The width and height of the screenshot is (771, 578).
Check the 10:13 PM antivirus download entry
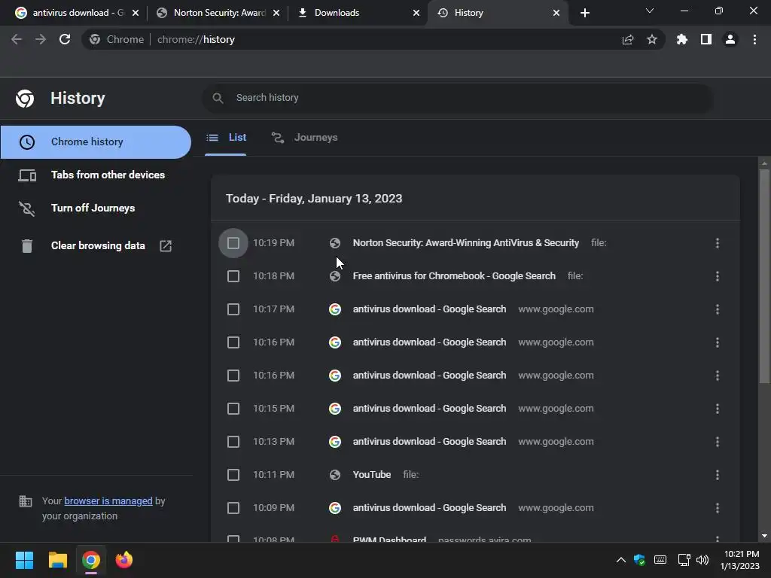tap(233, 442)
